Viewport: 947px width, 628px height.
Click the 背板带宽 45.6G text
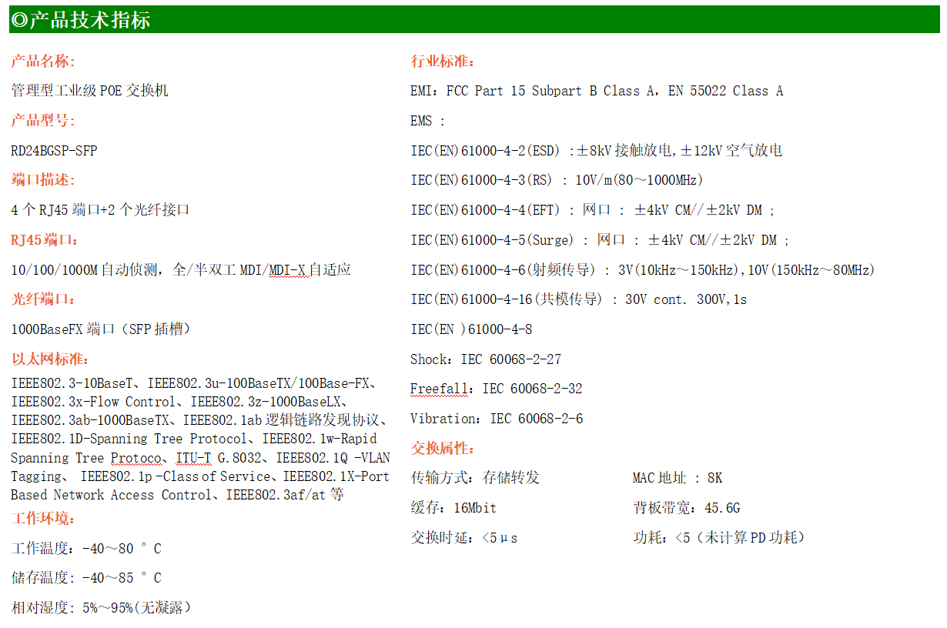[x=686, y=508]
